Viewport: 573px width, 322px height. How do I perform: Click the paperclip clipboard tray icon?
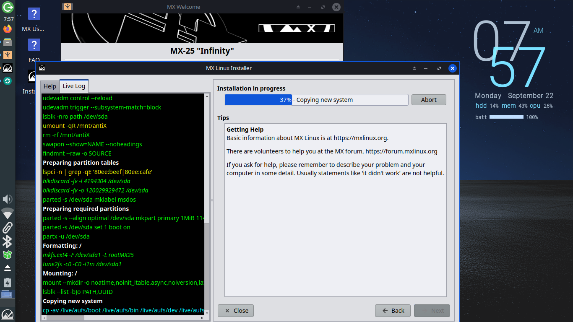7,228
